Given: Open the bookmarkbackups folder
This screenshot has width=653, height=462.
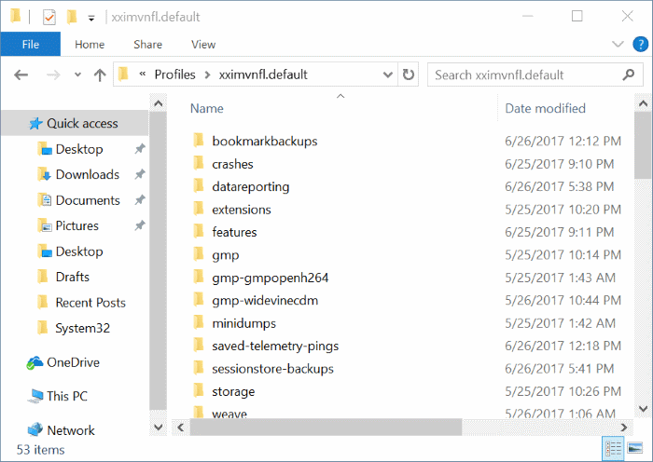Looking at the screenshot, I should pos(264,142).
